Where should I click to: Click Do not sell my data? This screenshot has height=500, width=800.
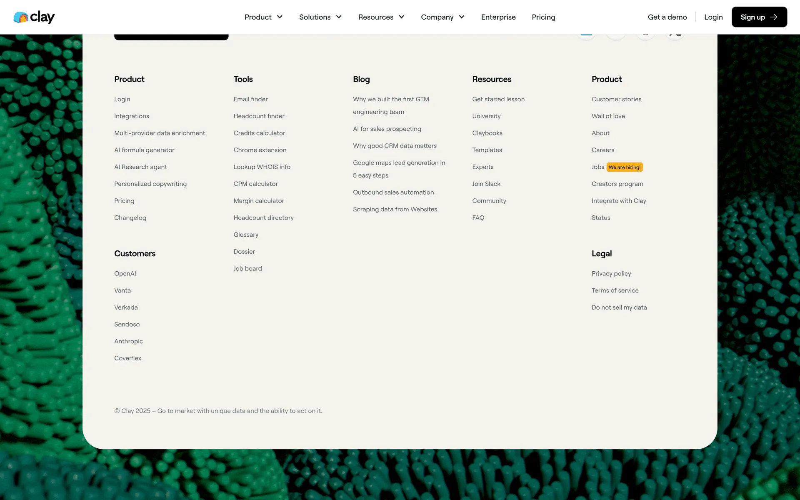[x=619, y=307]
